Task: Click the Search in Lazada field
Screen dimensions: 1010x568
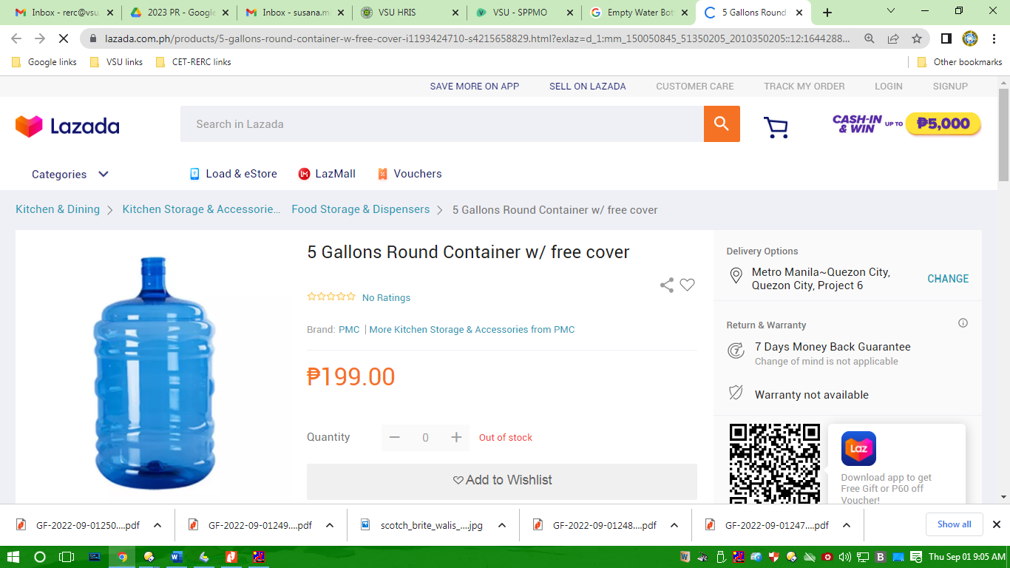Action: point(441,124)
